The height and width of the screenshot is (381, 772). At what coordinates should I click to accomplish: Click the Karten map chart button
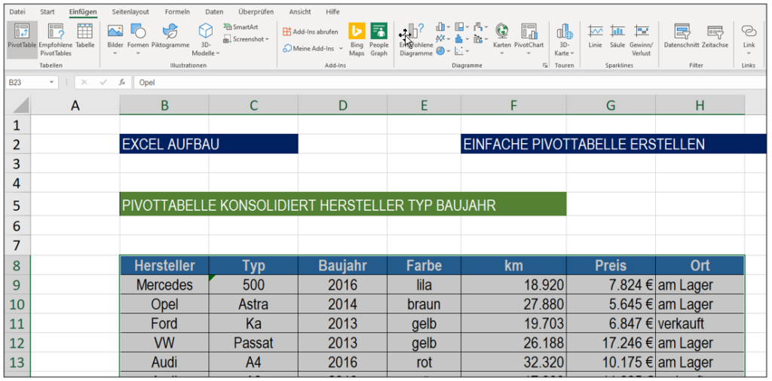point(502,39)
